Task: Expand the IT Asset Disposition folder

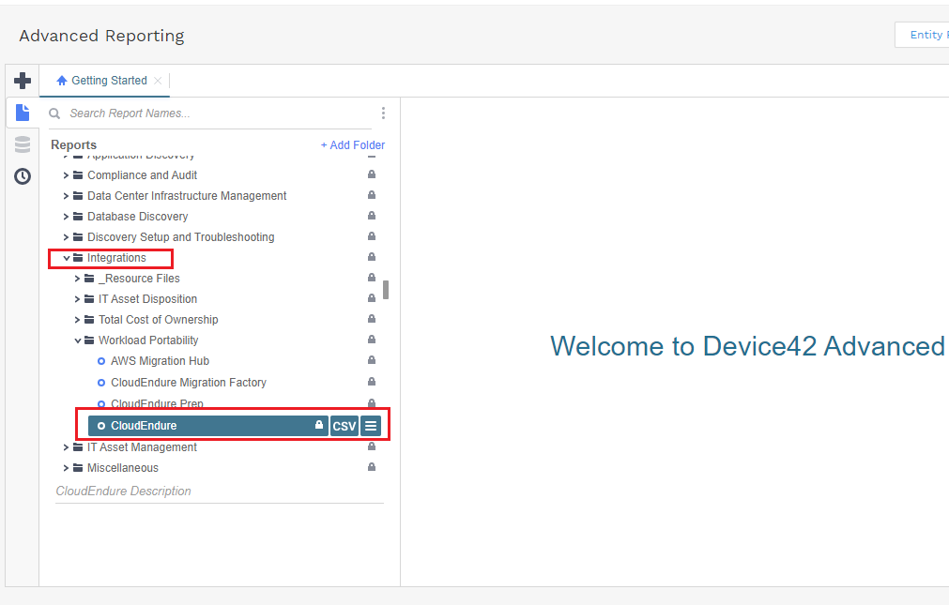Action: click(x=78, y=299)
